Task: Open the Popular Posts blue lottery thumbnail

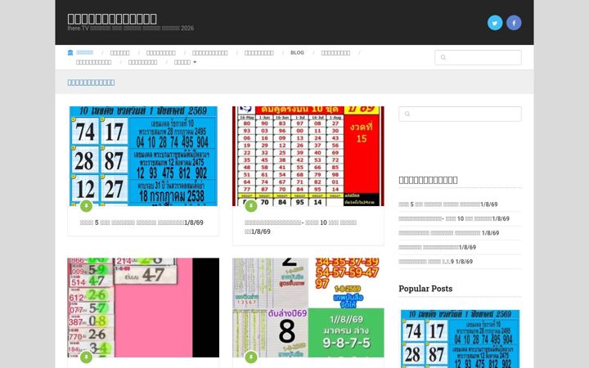Action: tap(460, 339)
